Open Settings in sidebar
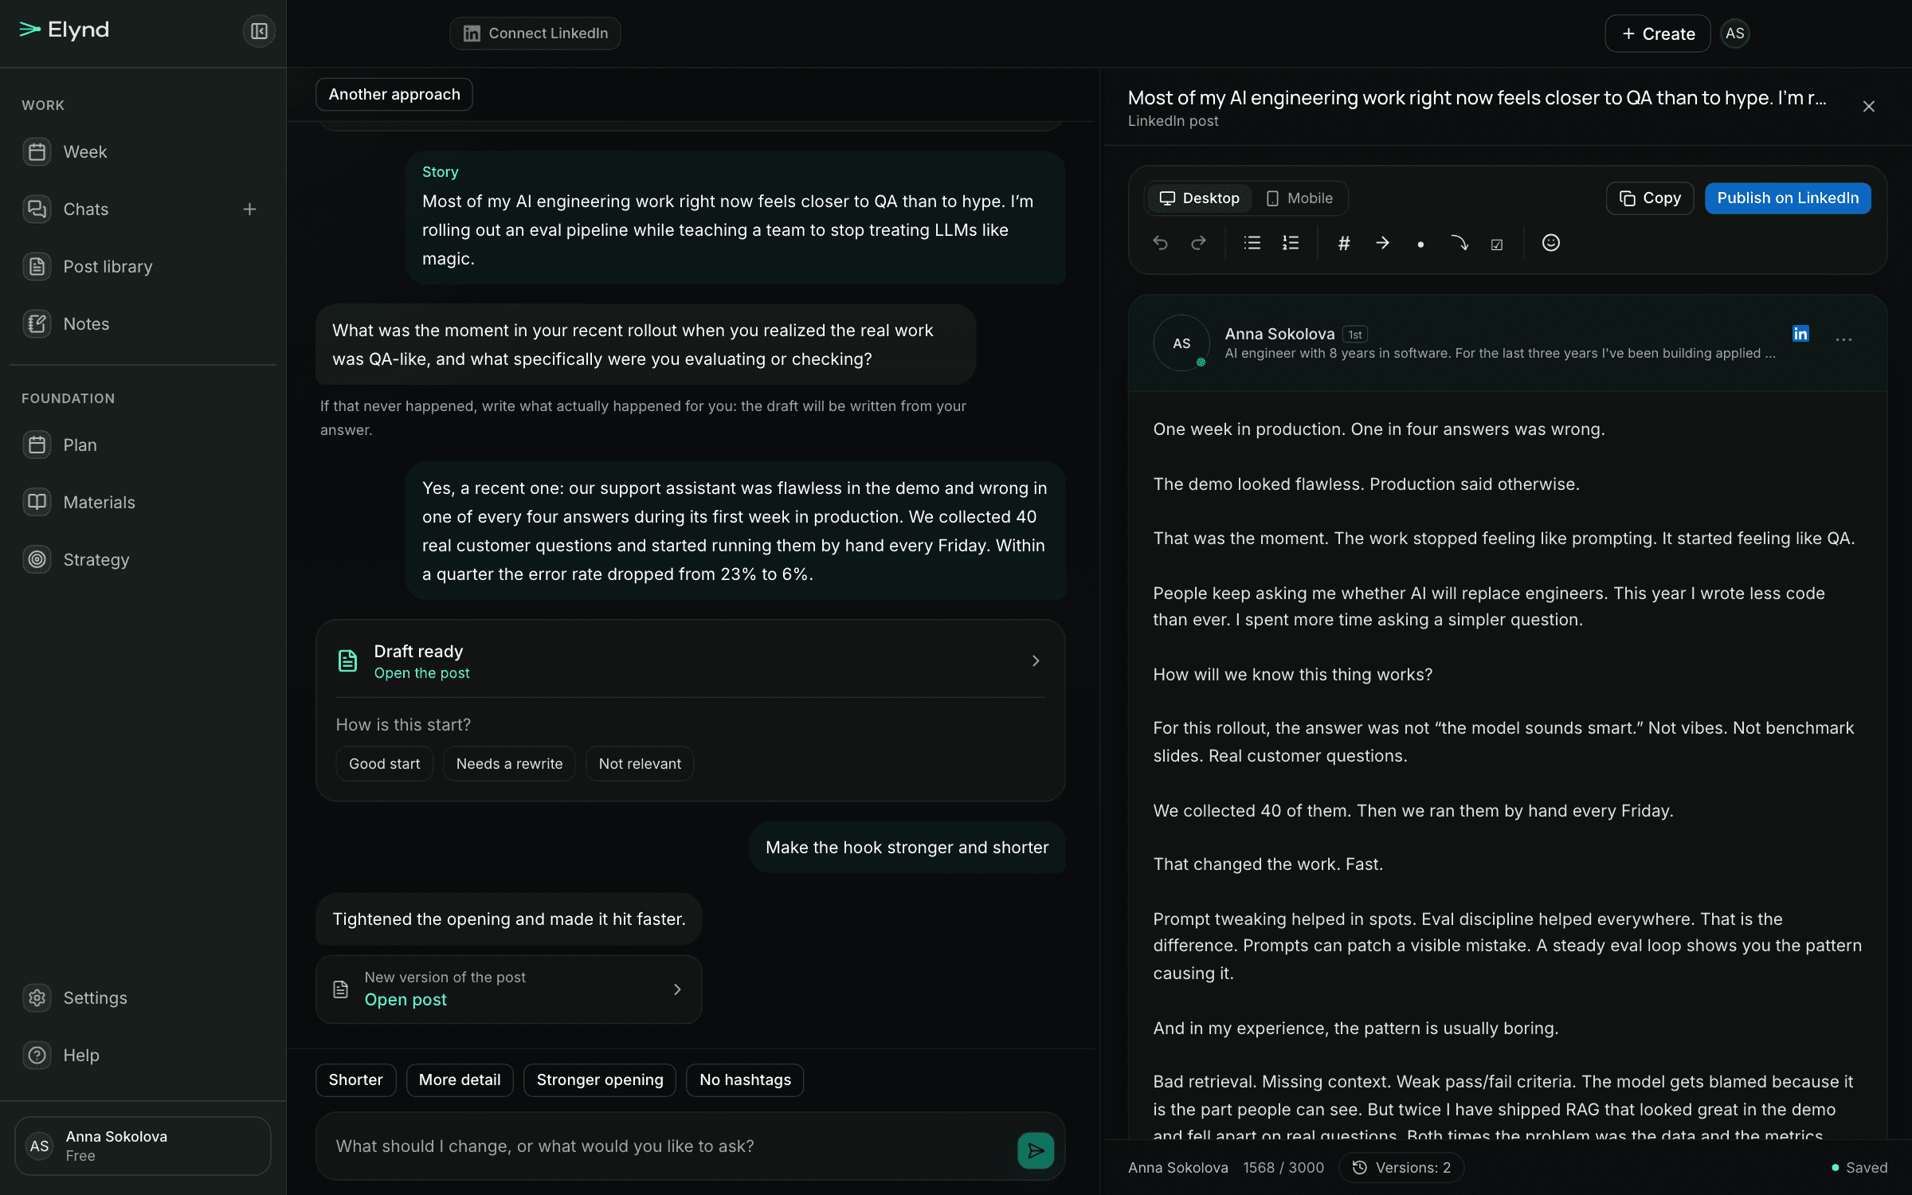This screenshot has width=1912, height=1195. [x=143, y=997]
